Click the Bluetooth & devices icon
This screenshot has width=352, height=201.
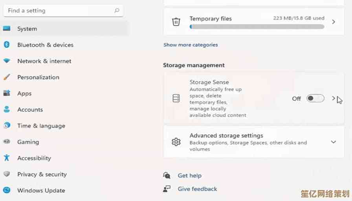[x=6, y=45]
